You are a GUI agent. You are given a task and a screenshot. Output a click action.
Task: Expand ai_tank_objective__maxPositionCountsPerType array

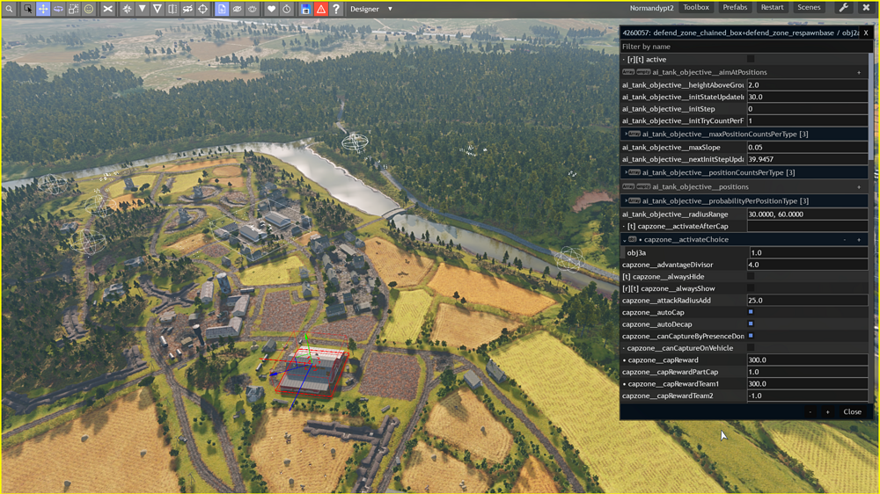point(625,134)
